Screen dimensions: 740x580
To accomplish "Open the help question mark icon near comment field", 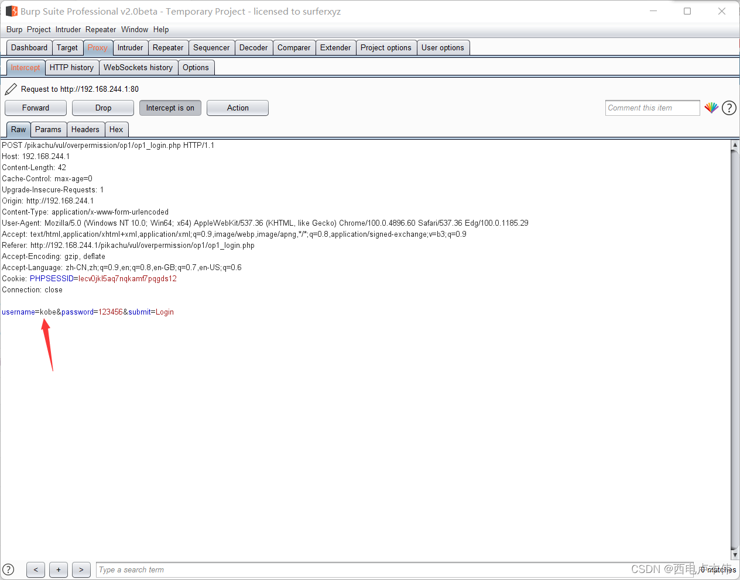I will (729, 108).
